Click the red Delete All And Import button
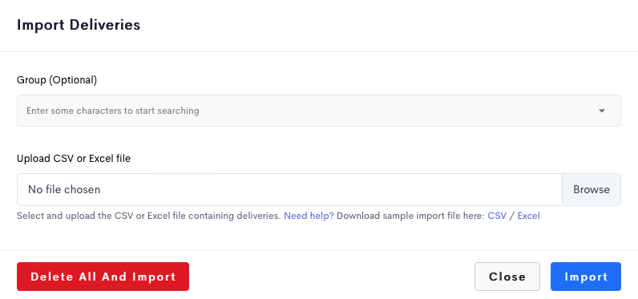 tap(103, 277)
